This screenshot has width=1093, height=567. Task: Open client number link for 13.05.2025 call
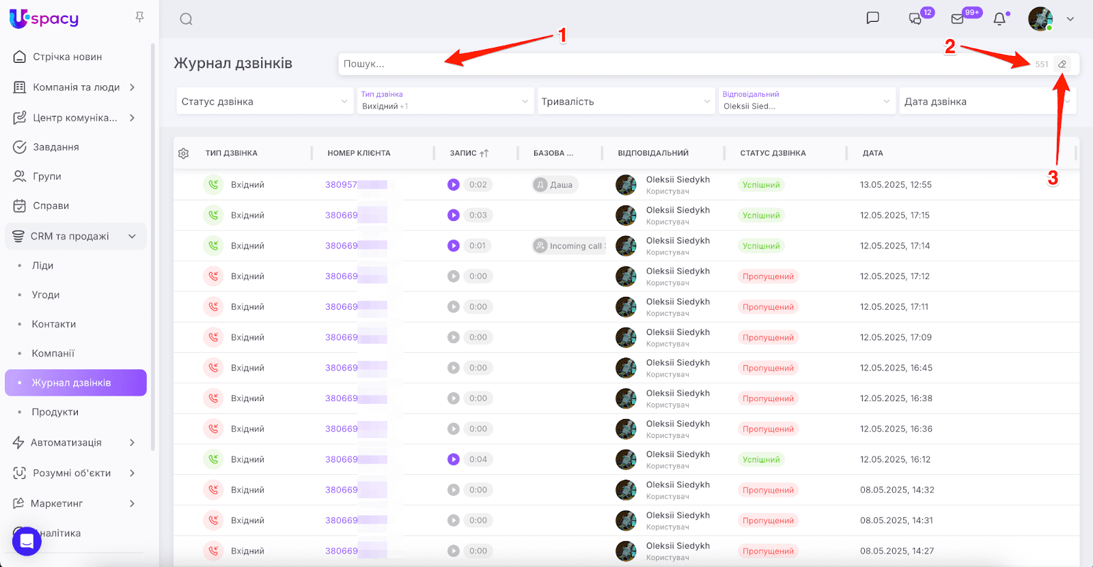342,185
